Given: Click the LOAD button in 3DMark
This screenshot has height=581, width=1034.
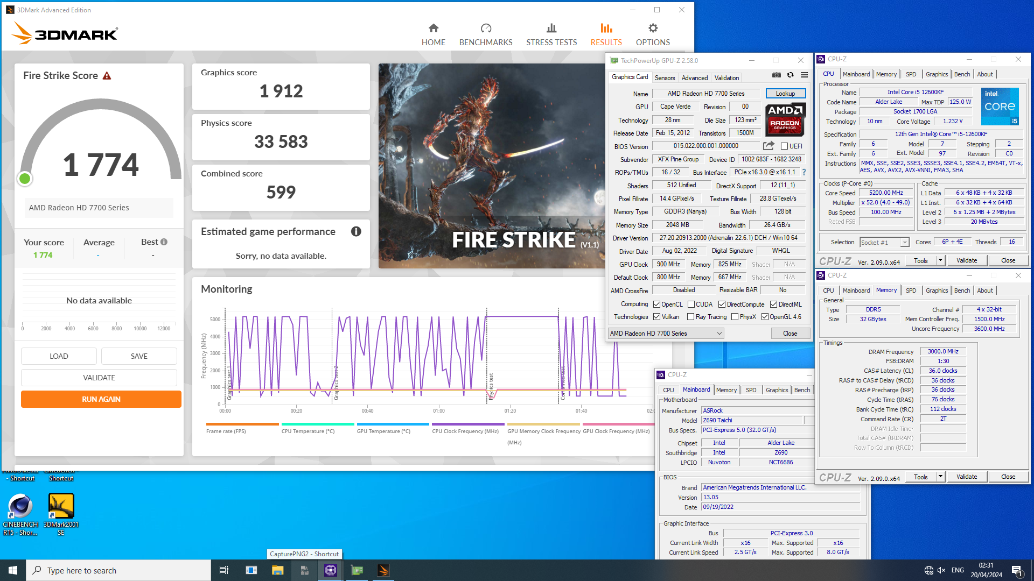Looking at the screenshot, I should [59, 356].
